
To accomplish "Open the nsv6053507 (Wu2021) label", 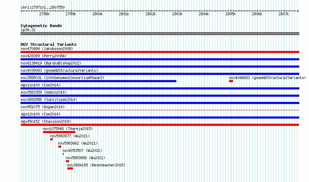I will coord(82,150).
